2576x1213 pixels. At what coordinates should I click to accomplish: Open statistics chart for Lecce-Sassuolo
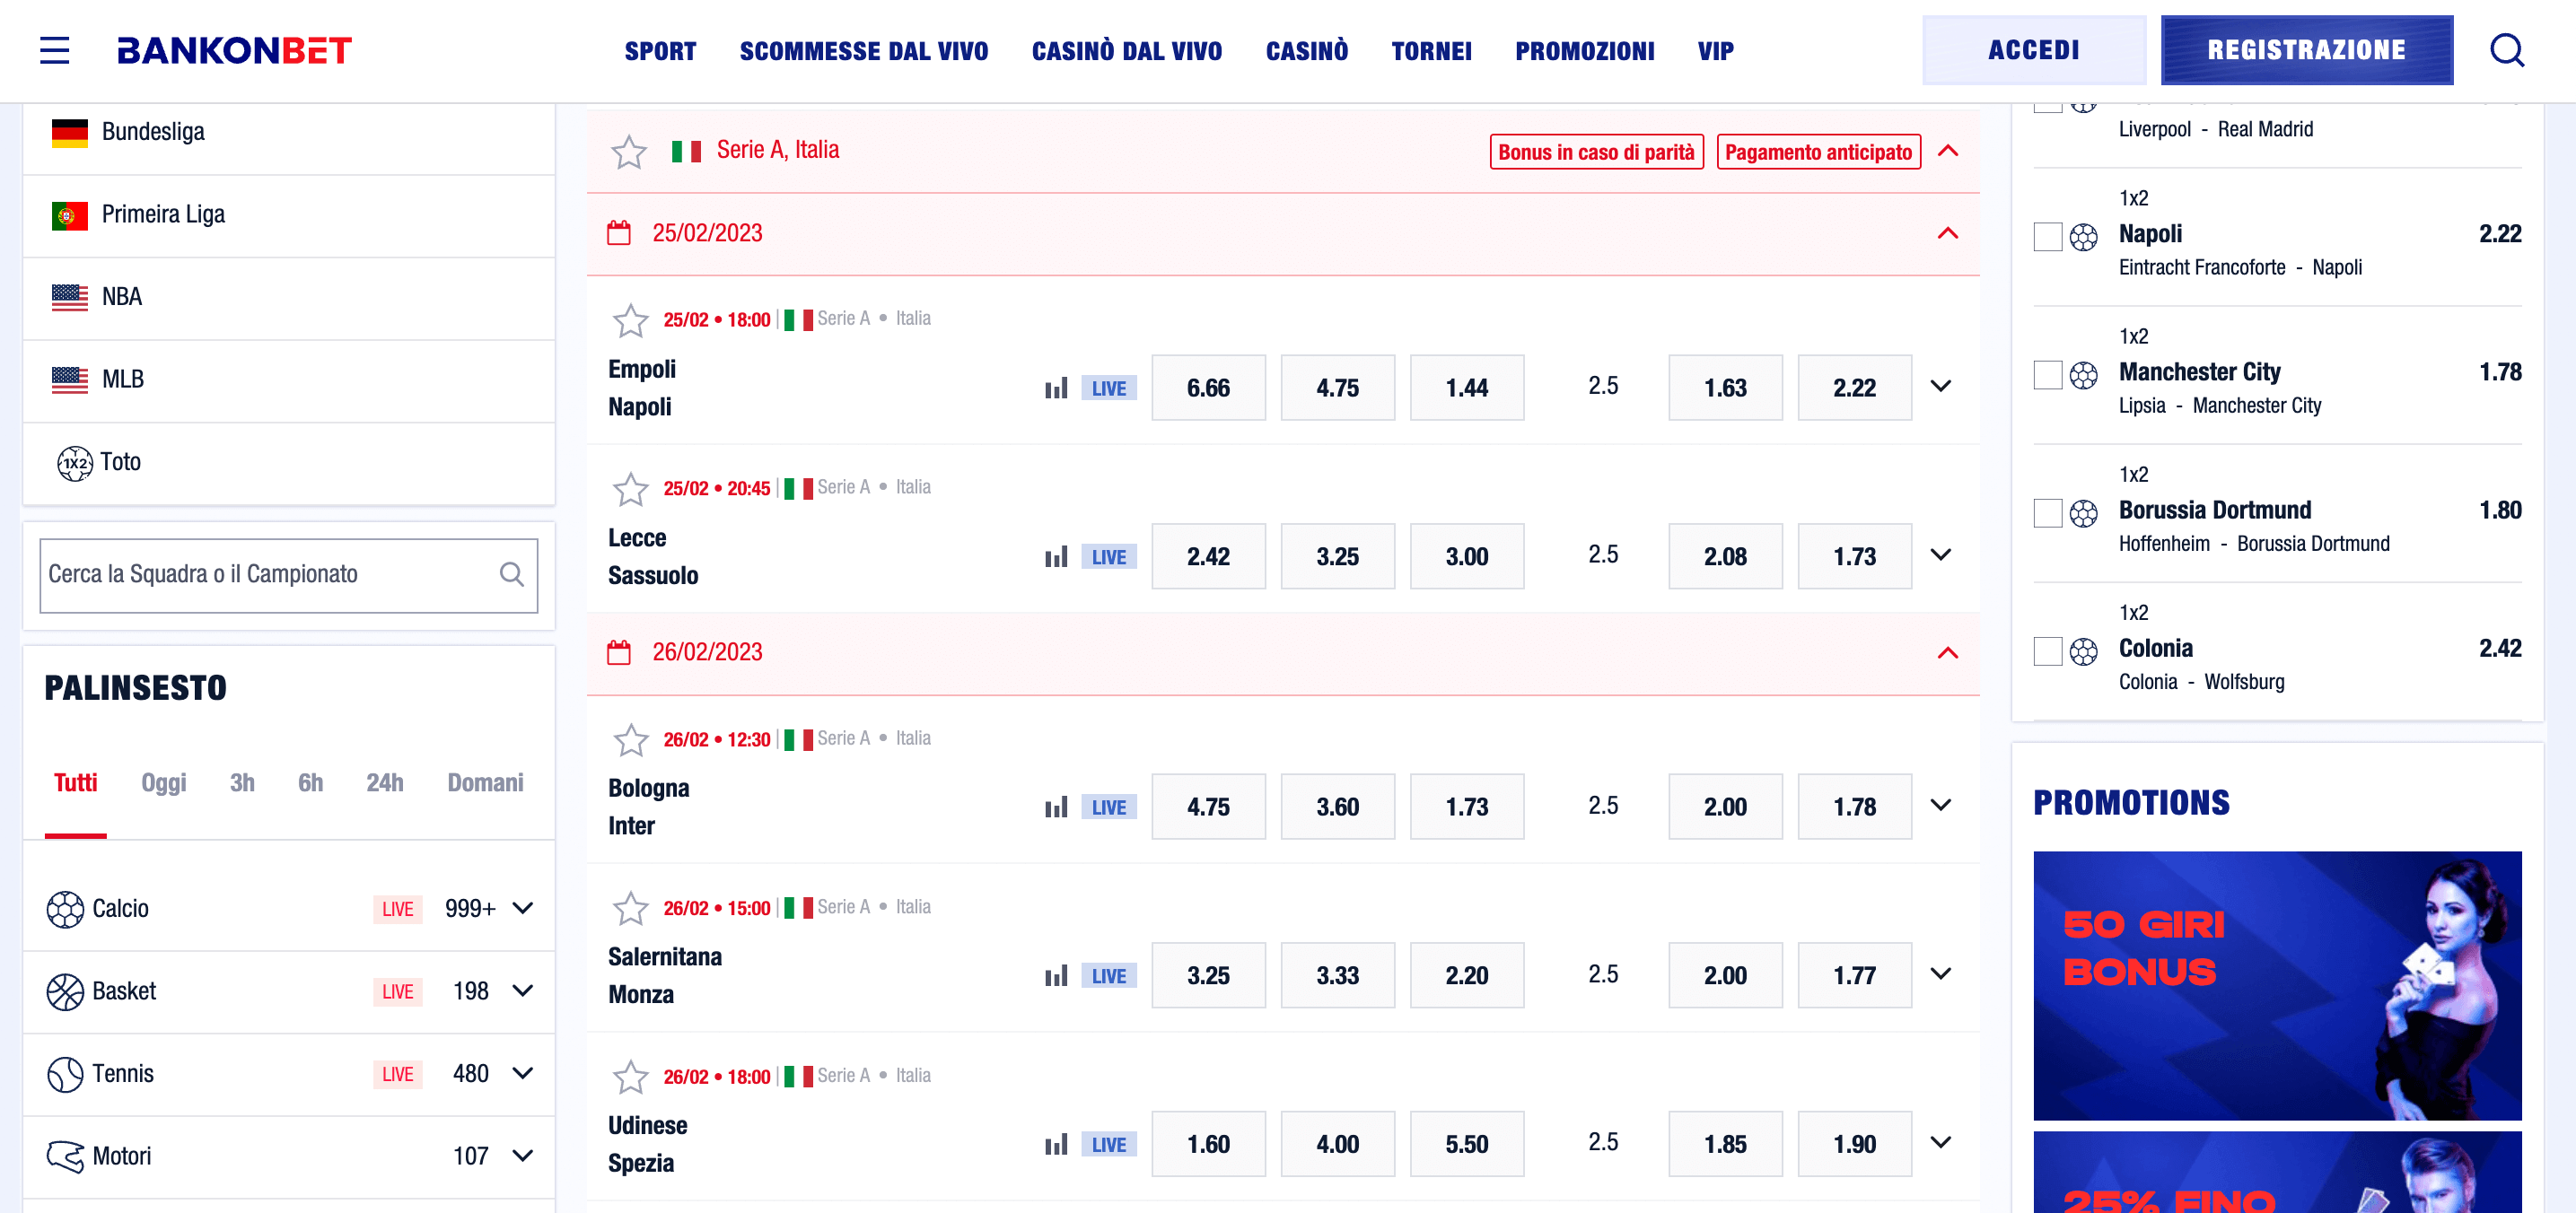tap(1056, 556)
